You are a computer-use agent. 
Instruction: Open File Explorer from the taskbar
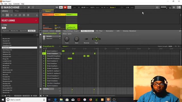coord(61,99)
